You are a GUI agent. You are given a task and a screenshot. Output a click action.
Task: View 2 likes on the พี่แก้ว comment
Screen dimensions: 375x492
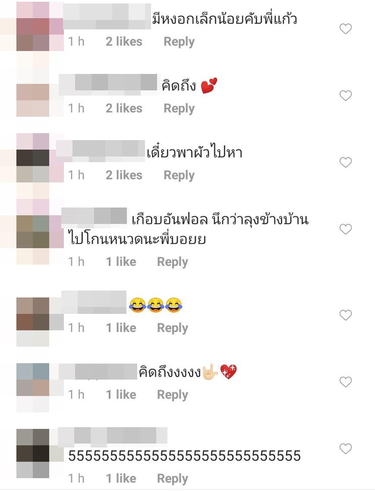[x=124, y=42]
